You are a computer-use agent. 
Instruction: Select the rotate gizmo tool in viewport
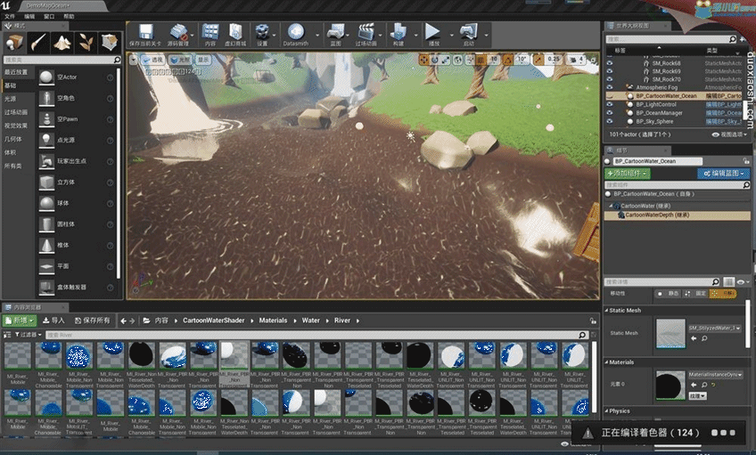coord(435,60)
